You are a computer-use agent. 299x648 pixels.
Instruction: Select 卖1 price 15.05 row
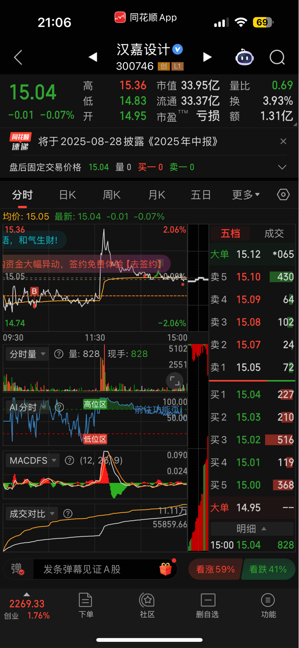(x=252, y=367)
